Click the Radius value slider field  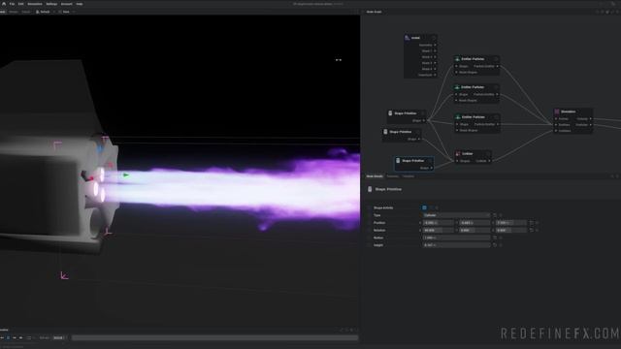click(x=456, y=238)
